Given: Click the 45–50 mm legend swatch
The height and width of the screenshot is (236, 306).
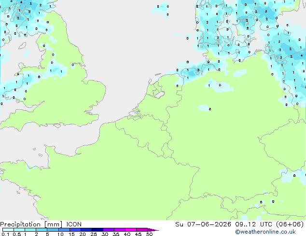Looking at the screenshot, I should point(142,230).
